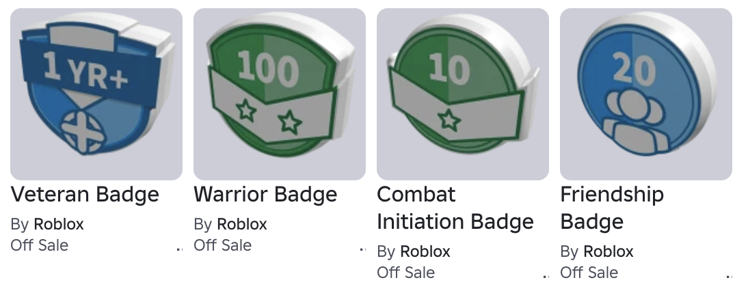
Task: Visit Roblox creator under Combat Initiation Badge
Action: pos(425,251)
